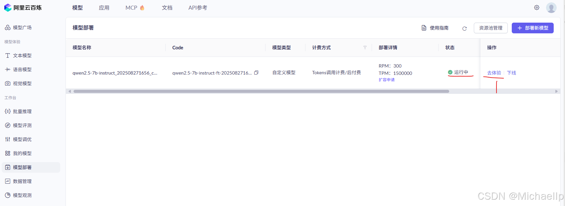
Task: Open the 使用指南 link
Action: point(435,28)
